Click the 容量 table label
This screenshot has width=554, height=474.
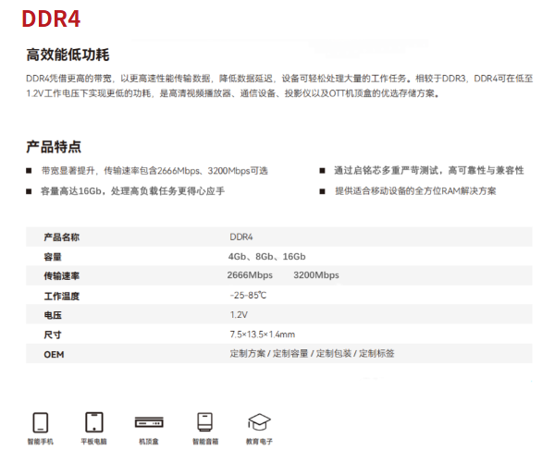pos(53,257)
